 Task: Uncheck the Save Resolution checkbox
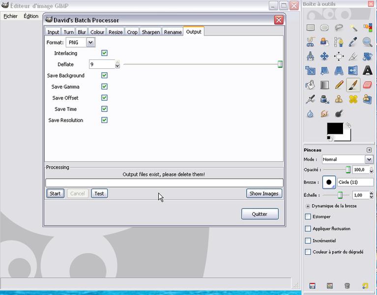[x=104, y=120]
